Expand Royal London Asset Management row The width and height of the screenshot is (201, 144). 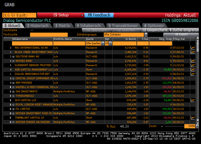(x=13, y=105)
